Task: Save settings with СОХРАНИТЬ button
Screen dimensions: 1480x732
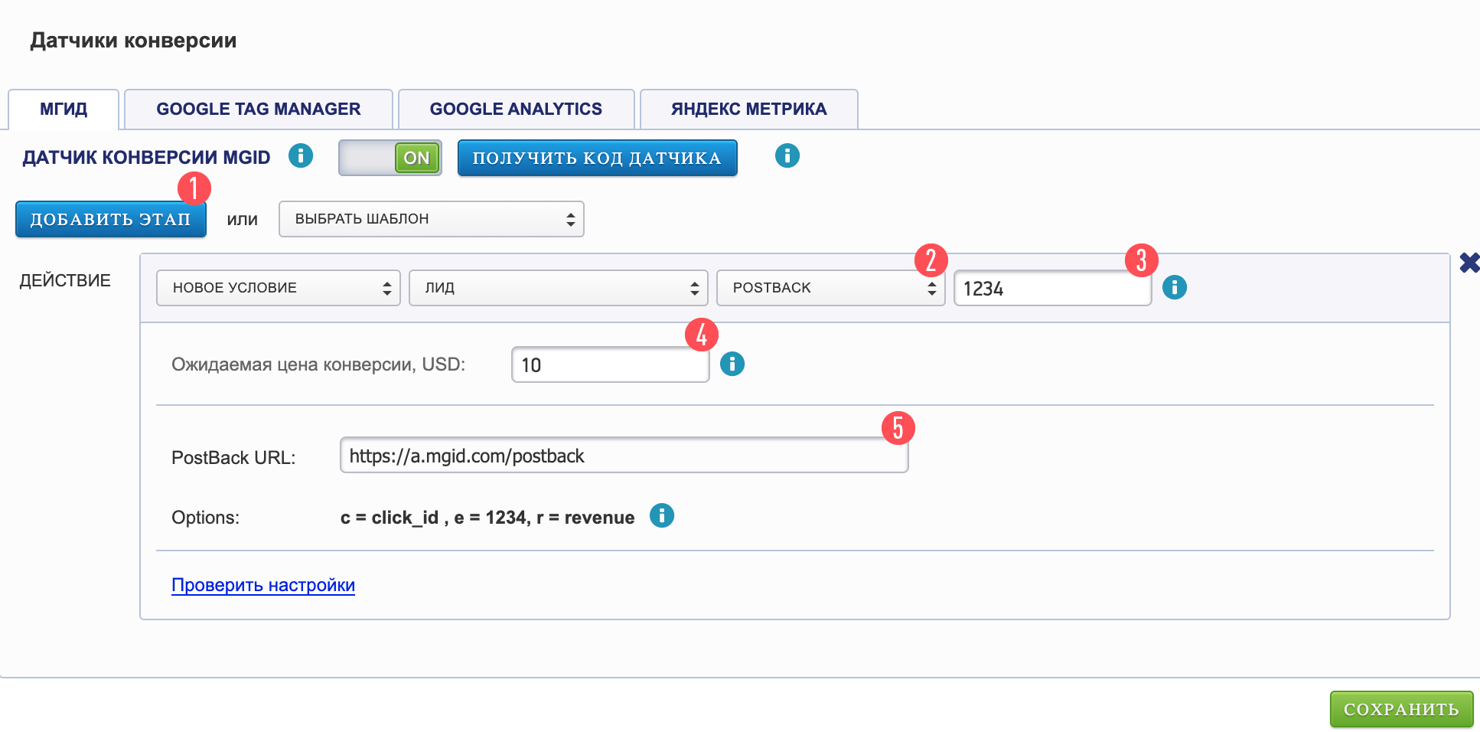Action: coord(1400,709)
